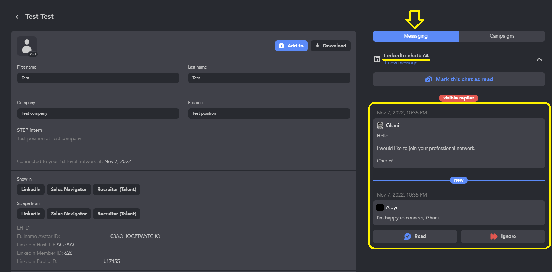Click LinkedIn Hash ID value ACoAAC

66,245
